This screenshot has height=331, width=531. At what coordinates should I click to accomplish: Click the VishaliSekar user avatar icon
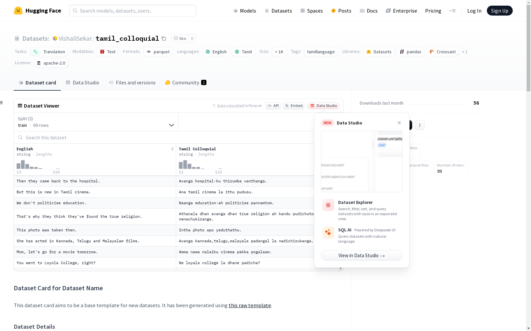point(55,38)
